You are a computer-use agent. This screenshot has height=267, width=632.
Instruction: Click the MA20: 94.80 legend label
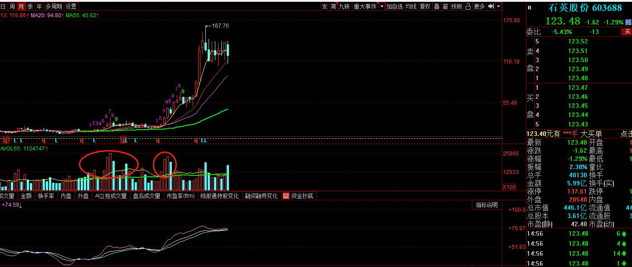tap(46, 15)
